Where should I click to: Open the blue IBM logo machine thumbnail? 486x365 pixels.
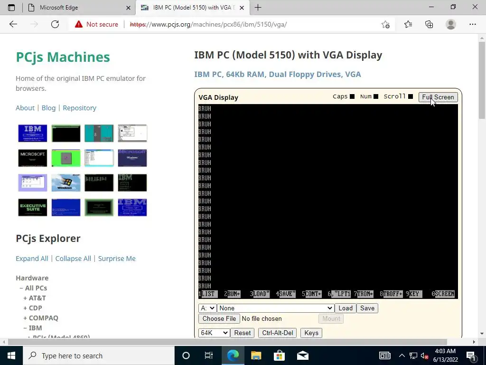click(x=33, y=133)
